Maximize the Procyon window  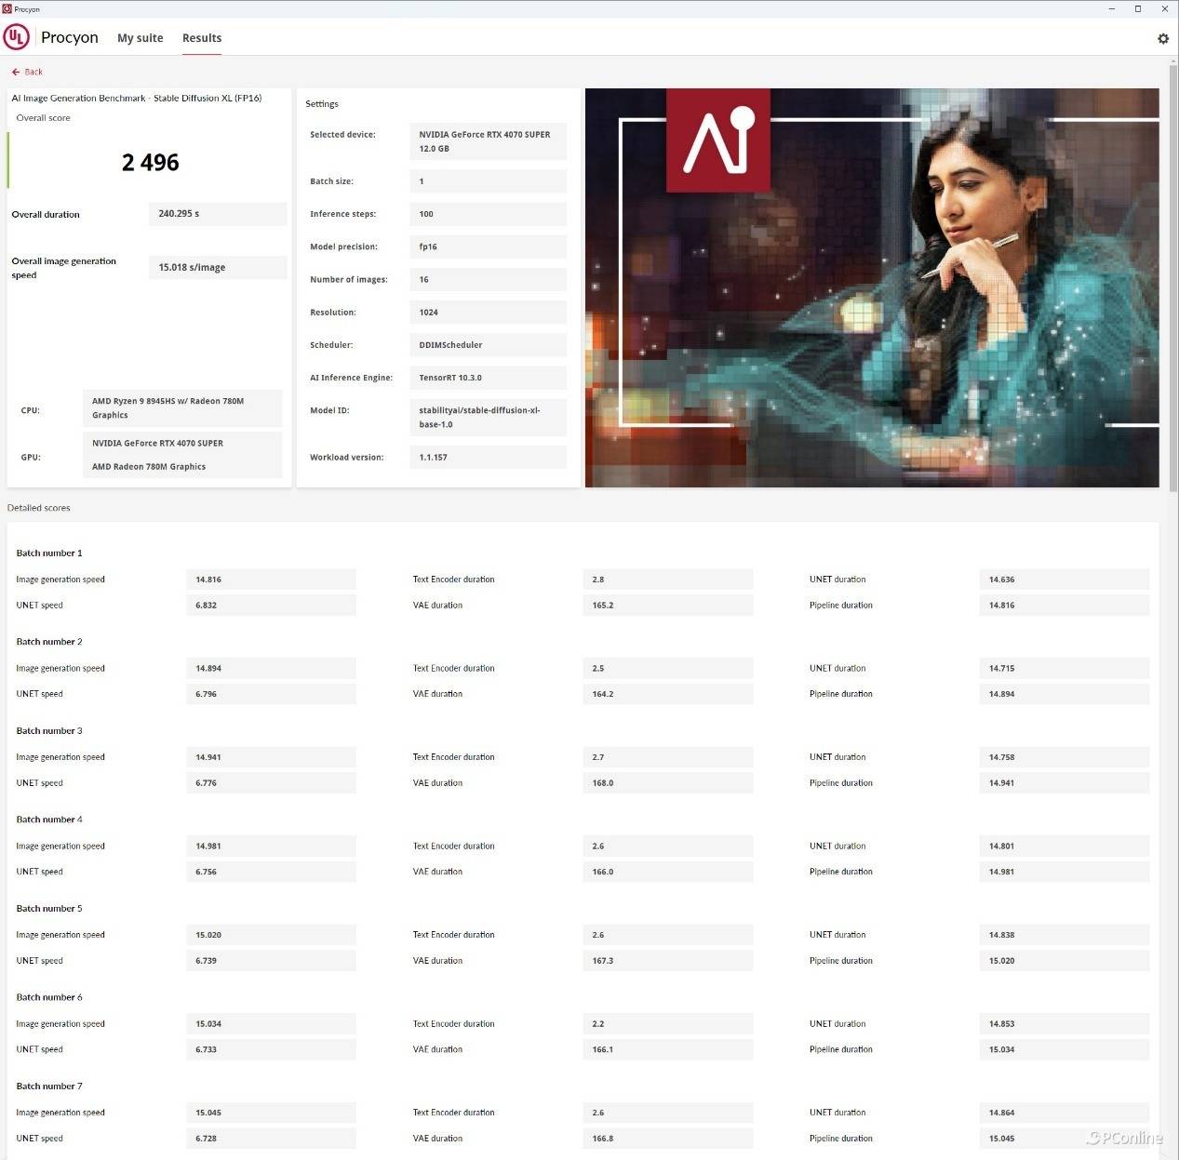1137,8
